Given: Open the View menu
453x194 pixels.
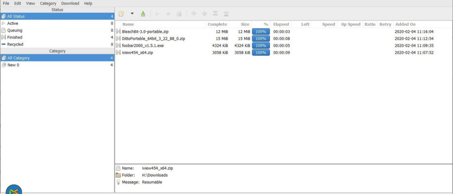Looking at the screenshot, I should 31,4.
